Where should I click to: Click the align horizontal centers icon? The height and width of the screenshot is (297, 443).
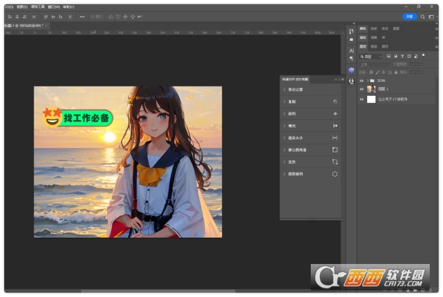(x=17, y=17)
